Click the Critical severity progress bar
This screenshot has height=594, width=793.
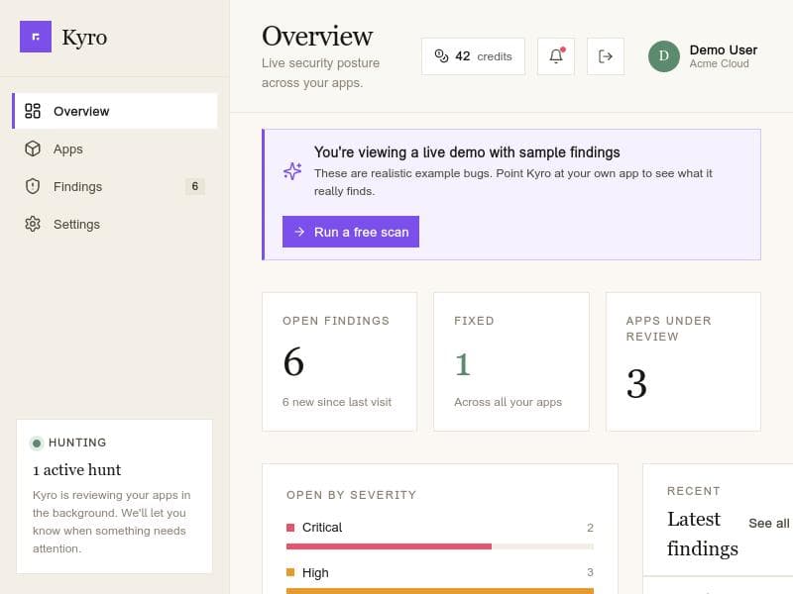tap(440, 546)
